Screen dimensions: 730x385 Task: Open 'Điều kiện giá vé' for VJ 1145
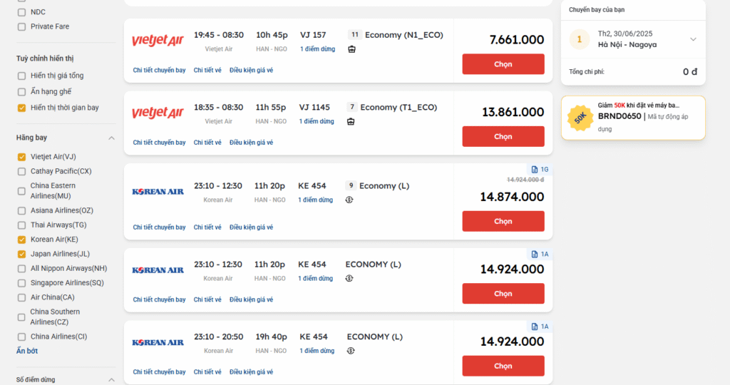[251, 143]
